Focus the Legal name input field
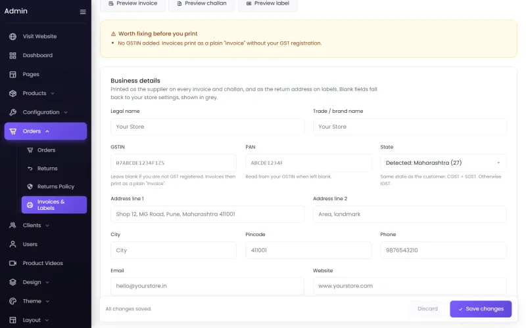Viewport: 526px width, 328px height. coord(207,127)
